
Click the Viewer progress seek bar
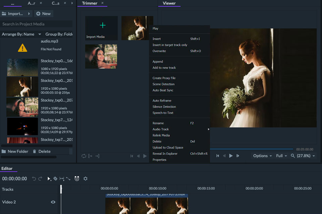pyautogui.click(x=252, y=149)
